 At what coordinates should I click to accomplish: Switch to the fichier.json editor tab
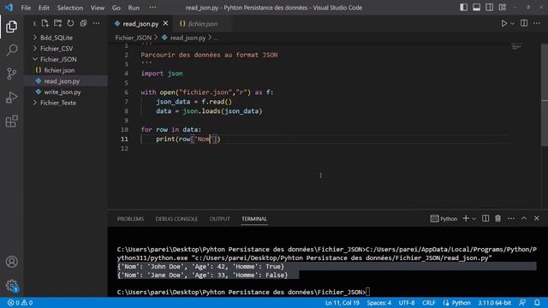(x=202, y=24)
